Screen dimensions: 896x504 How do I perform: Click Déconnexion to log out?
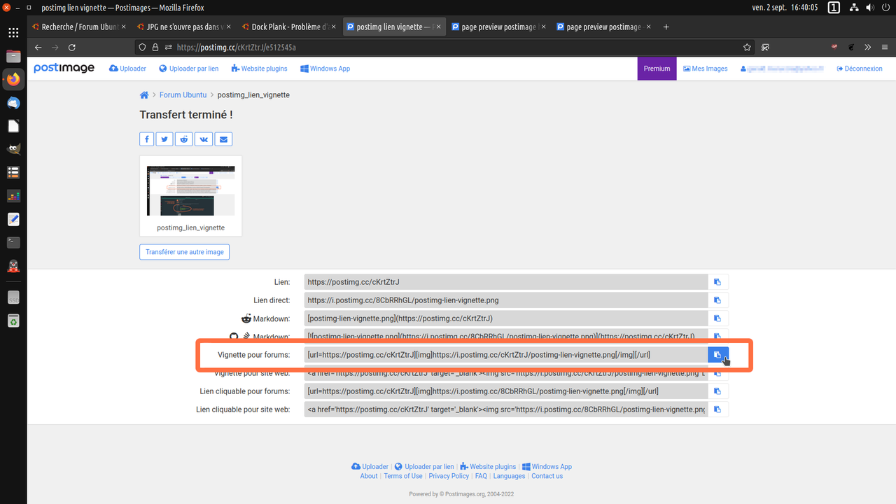point(860,69)
